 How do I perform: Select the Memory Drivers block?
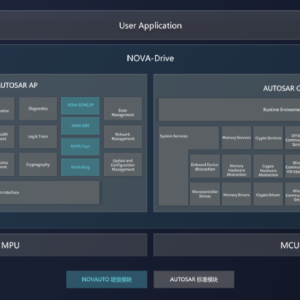point(236,194)
